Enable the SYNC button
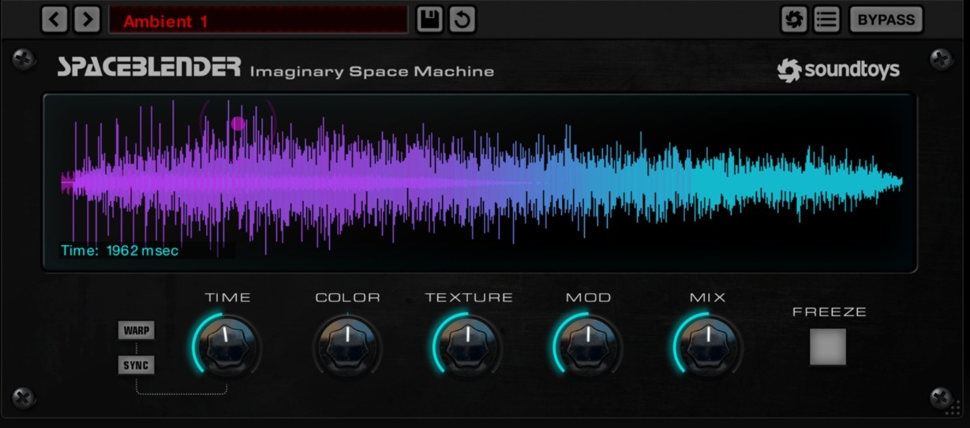The width and height of the screenshot is (970, 428). (x=137, y=365)
